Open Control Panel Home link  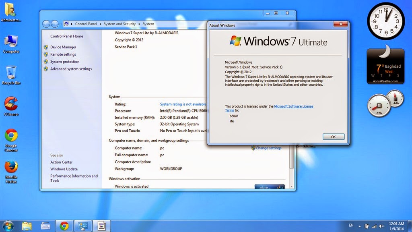tap(66, 36)
